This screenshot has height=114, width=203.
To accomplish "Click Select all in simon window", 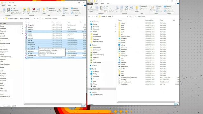I will (167, 6).
